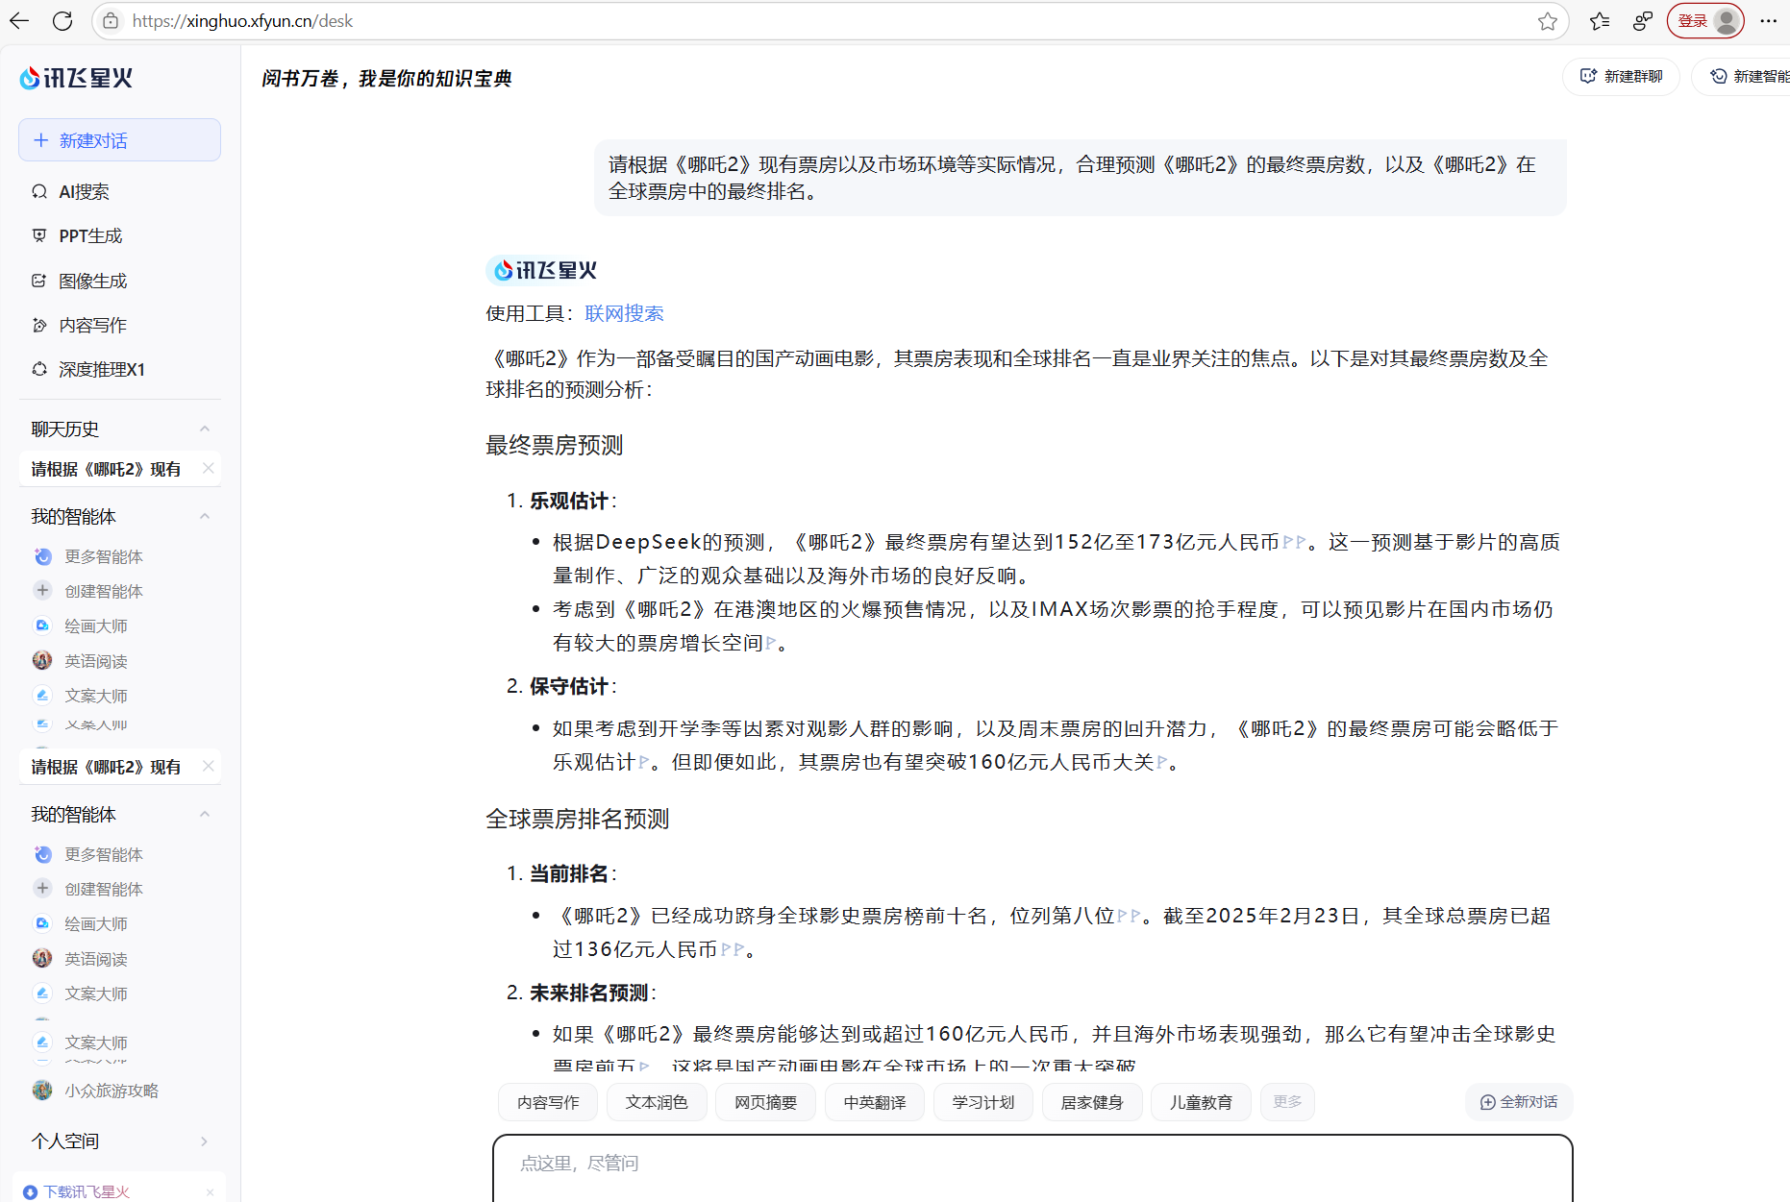Collapse the second 我的智能体 section
The width and height of the screenshot is (1790, 1202).
[x=205, y=814]
